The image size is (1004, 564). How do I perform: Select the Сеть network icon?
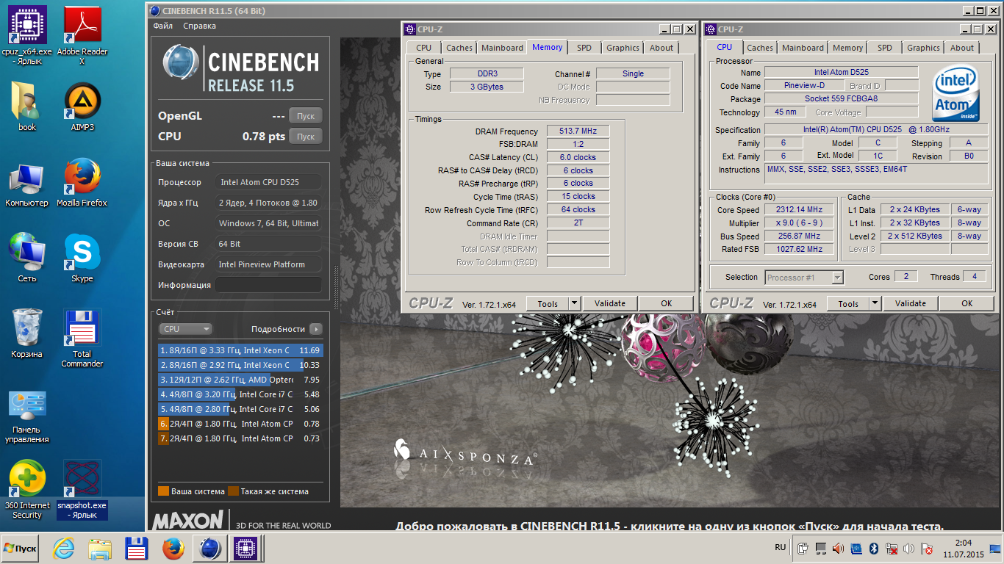(x=27, y=258)
